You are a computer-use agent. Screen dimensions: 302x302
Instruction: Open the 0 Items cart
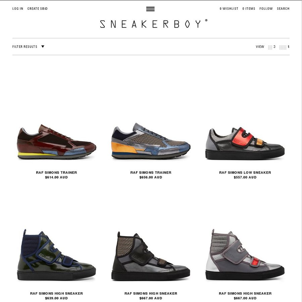[x=249, y=9]
